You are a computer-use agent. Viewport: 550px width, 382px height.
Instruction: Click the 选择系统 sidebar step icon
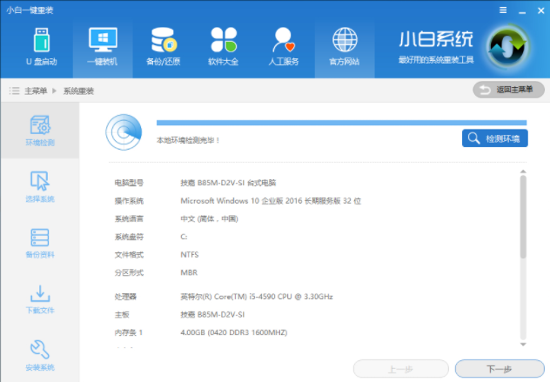[x=40, y=186]
